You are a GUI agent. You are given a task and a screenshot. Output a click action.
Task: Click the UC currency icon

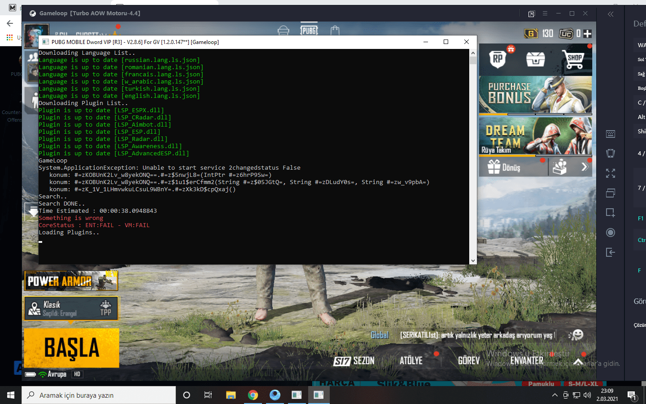point(566,34)
